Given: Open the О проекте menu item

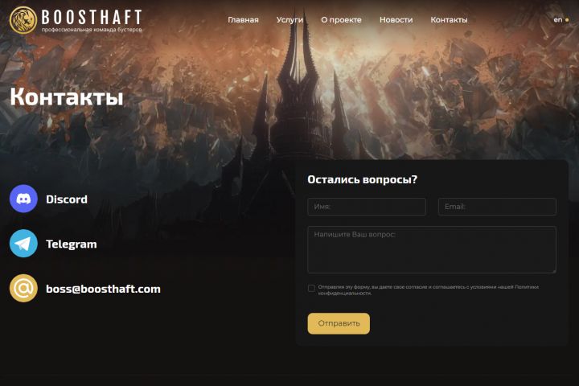Looking at the screenshot, I should pos(341,20).
